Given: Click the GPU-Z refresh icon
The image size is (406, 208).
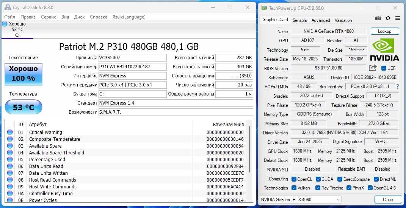Looking at the screenshot, I should coord(388,18).
